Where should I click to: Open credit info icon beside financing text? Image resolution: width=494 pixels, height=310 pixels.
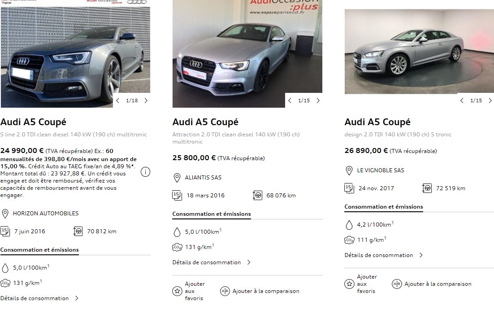(145, 172)
